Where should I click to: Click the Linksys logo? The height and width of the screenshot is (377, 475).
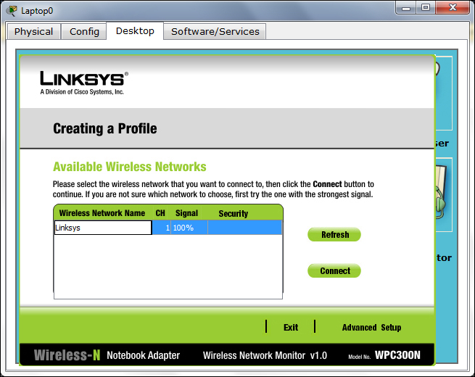(84, 83)
